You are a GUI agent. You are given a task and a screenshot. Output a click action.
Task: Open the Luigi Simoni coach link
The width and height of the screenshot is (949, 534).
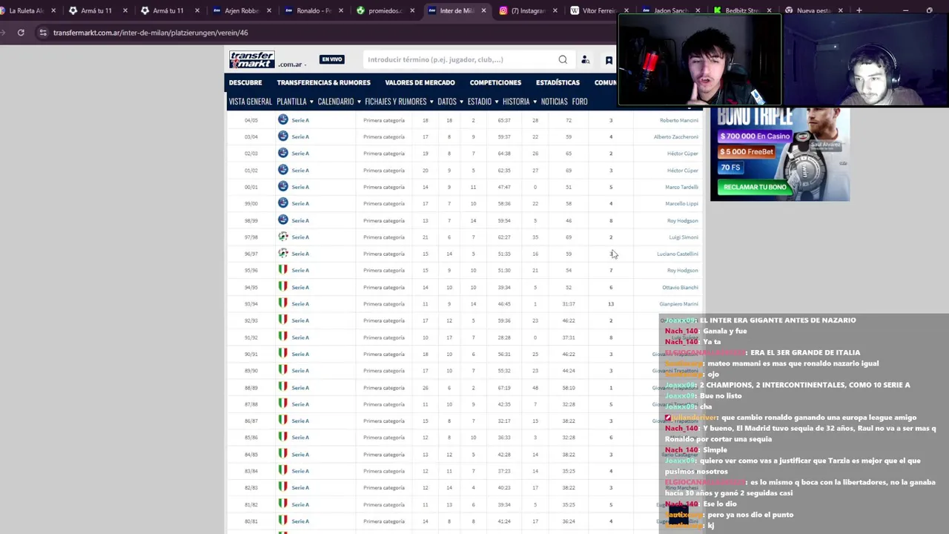point(684,237)
